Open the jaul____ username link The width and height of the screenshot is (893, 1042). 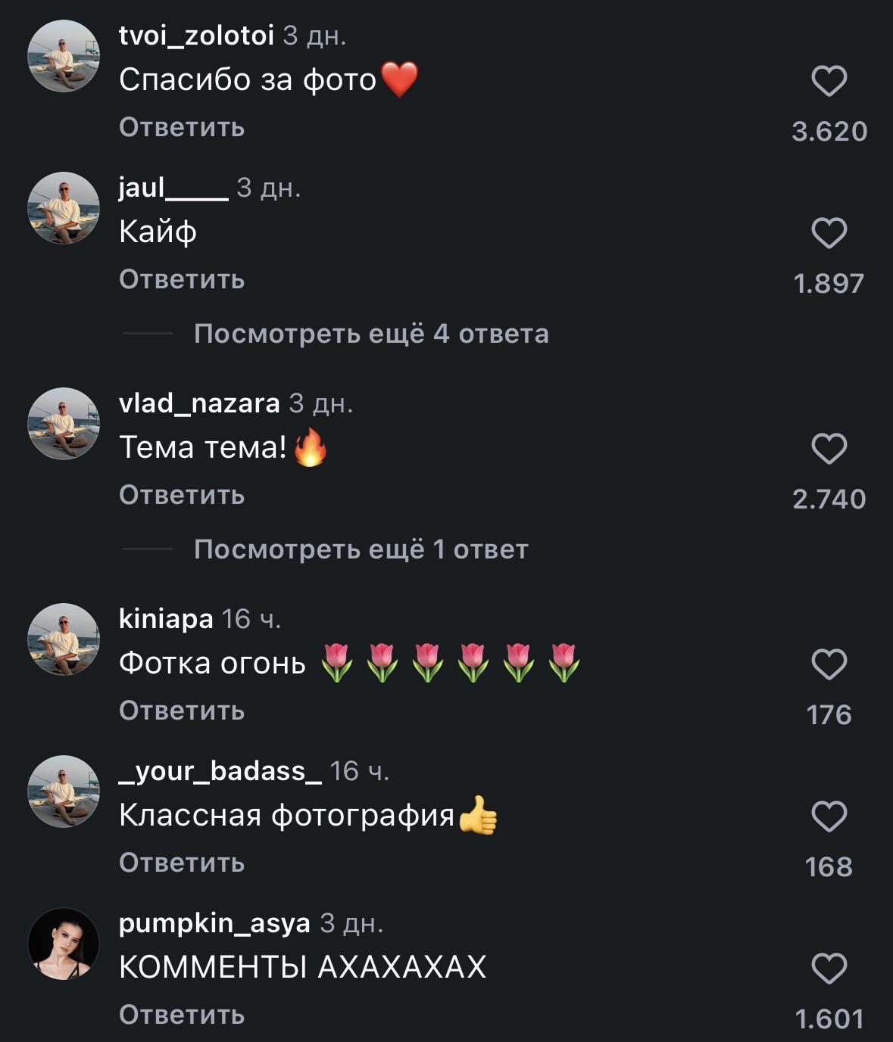173,187
